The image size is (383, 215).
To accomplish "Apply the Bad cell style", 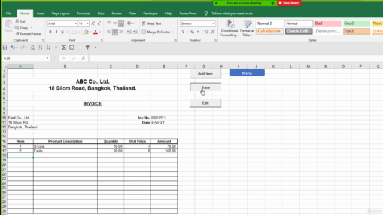I will point(327,23).
